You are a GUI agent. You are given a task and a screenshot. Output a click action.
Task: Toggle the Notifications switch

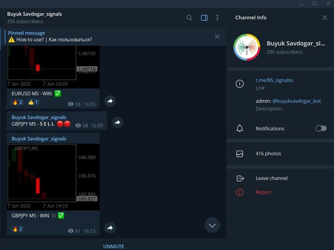point(321,129)
